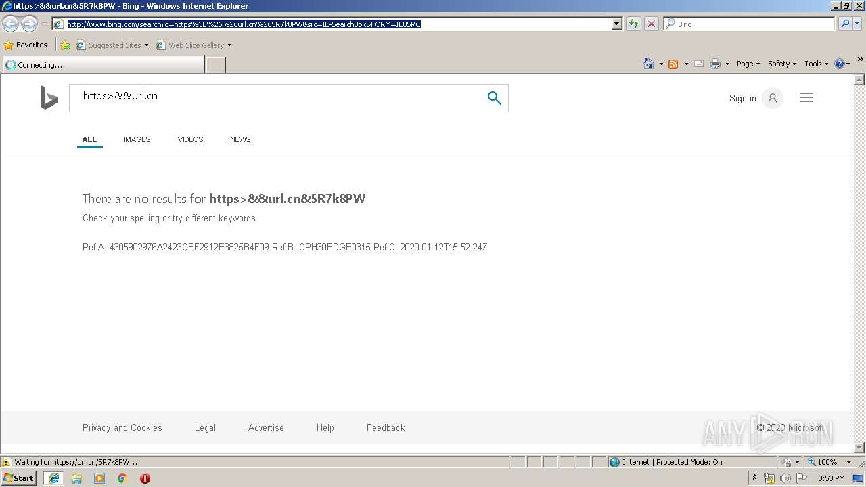Open the search provider dropdown arrow
The height and width of the screenshot is (487, 866).
coord(857,24)
